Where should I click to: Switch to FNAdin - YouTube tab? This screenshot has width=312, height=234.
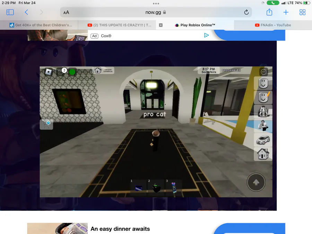point(273,25)
